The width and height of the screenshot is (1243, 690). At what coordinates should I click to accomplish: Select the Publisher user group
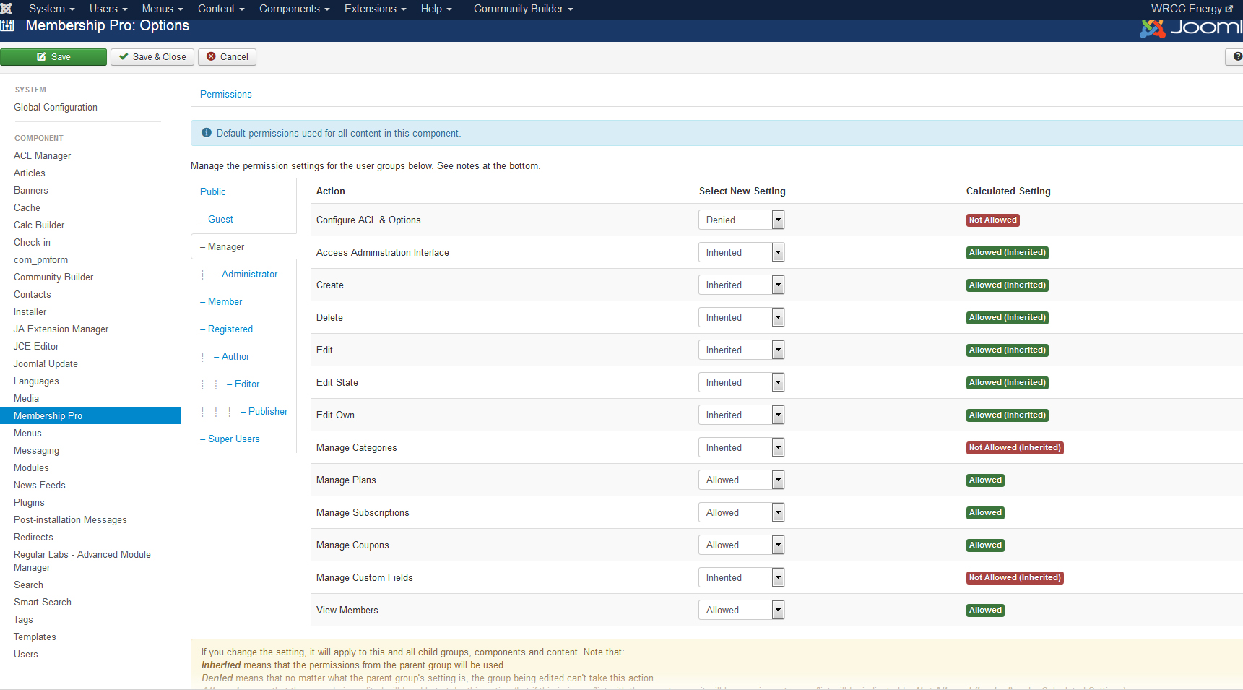(x=264, y=411)
